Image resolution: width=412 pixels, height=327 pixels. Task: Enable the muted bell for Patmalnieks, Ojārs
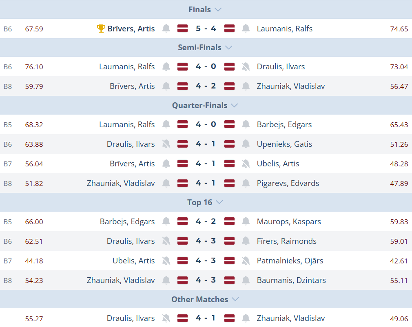[x=246, y=261]
